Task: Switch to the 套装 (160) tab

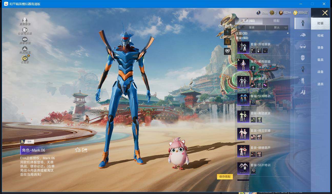Action: (249, 21)
